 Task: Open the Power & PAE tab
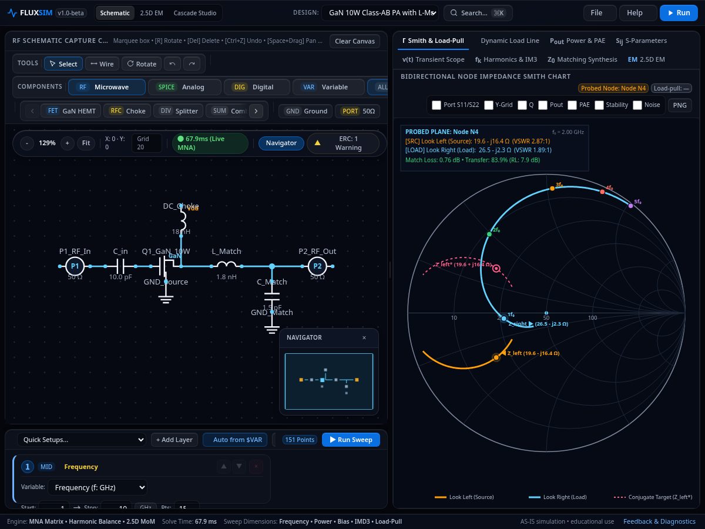(x=578, y=41)
